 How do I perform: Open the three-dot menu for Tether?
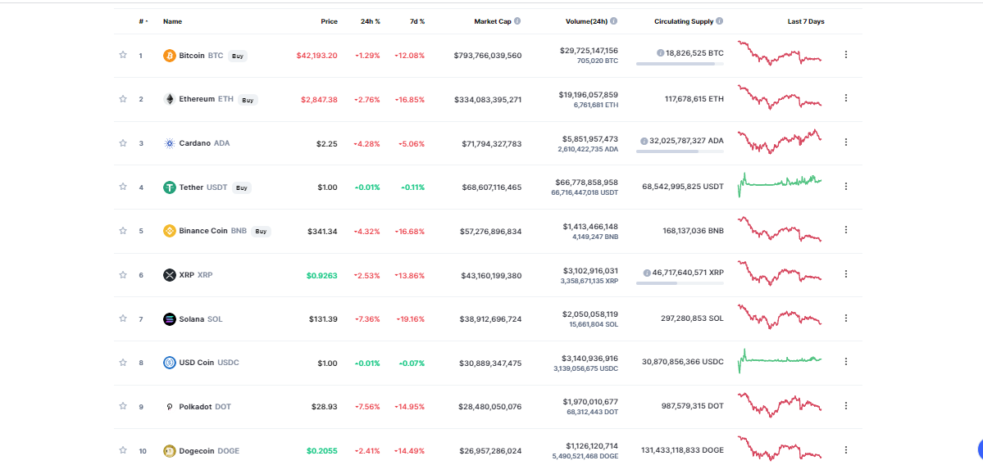pos(846,186)
